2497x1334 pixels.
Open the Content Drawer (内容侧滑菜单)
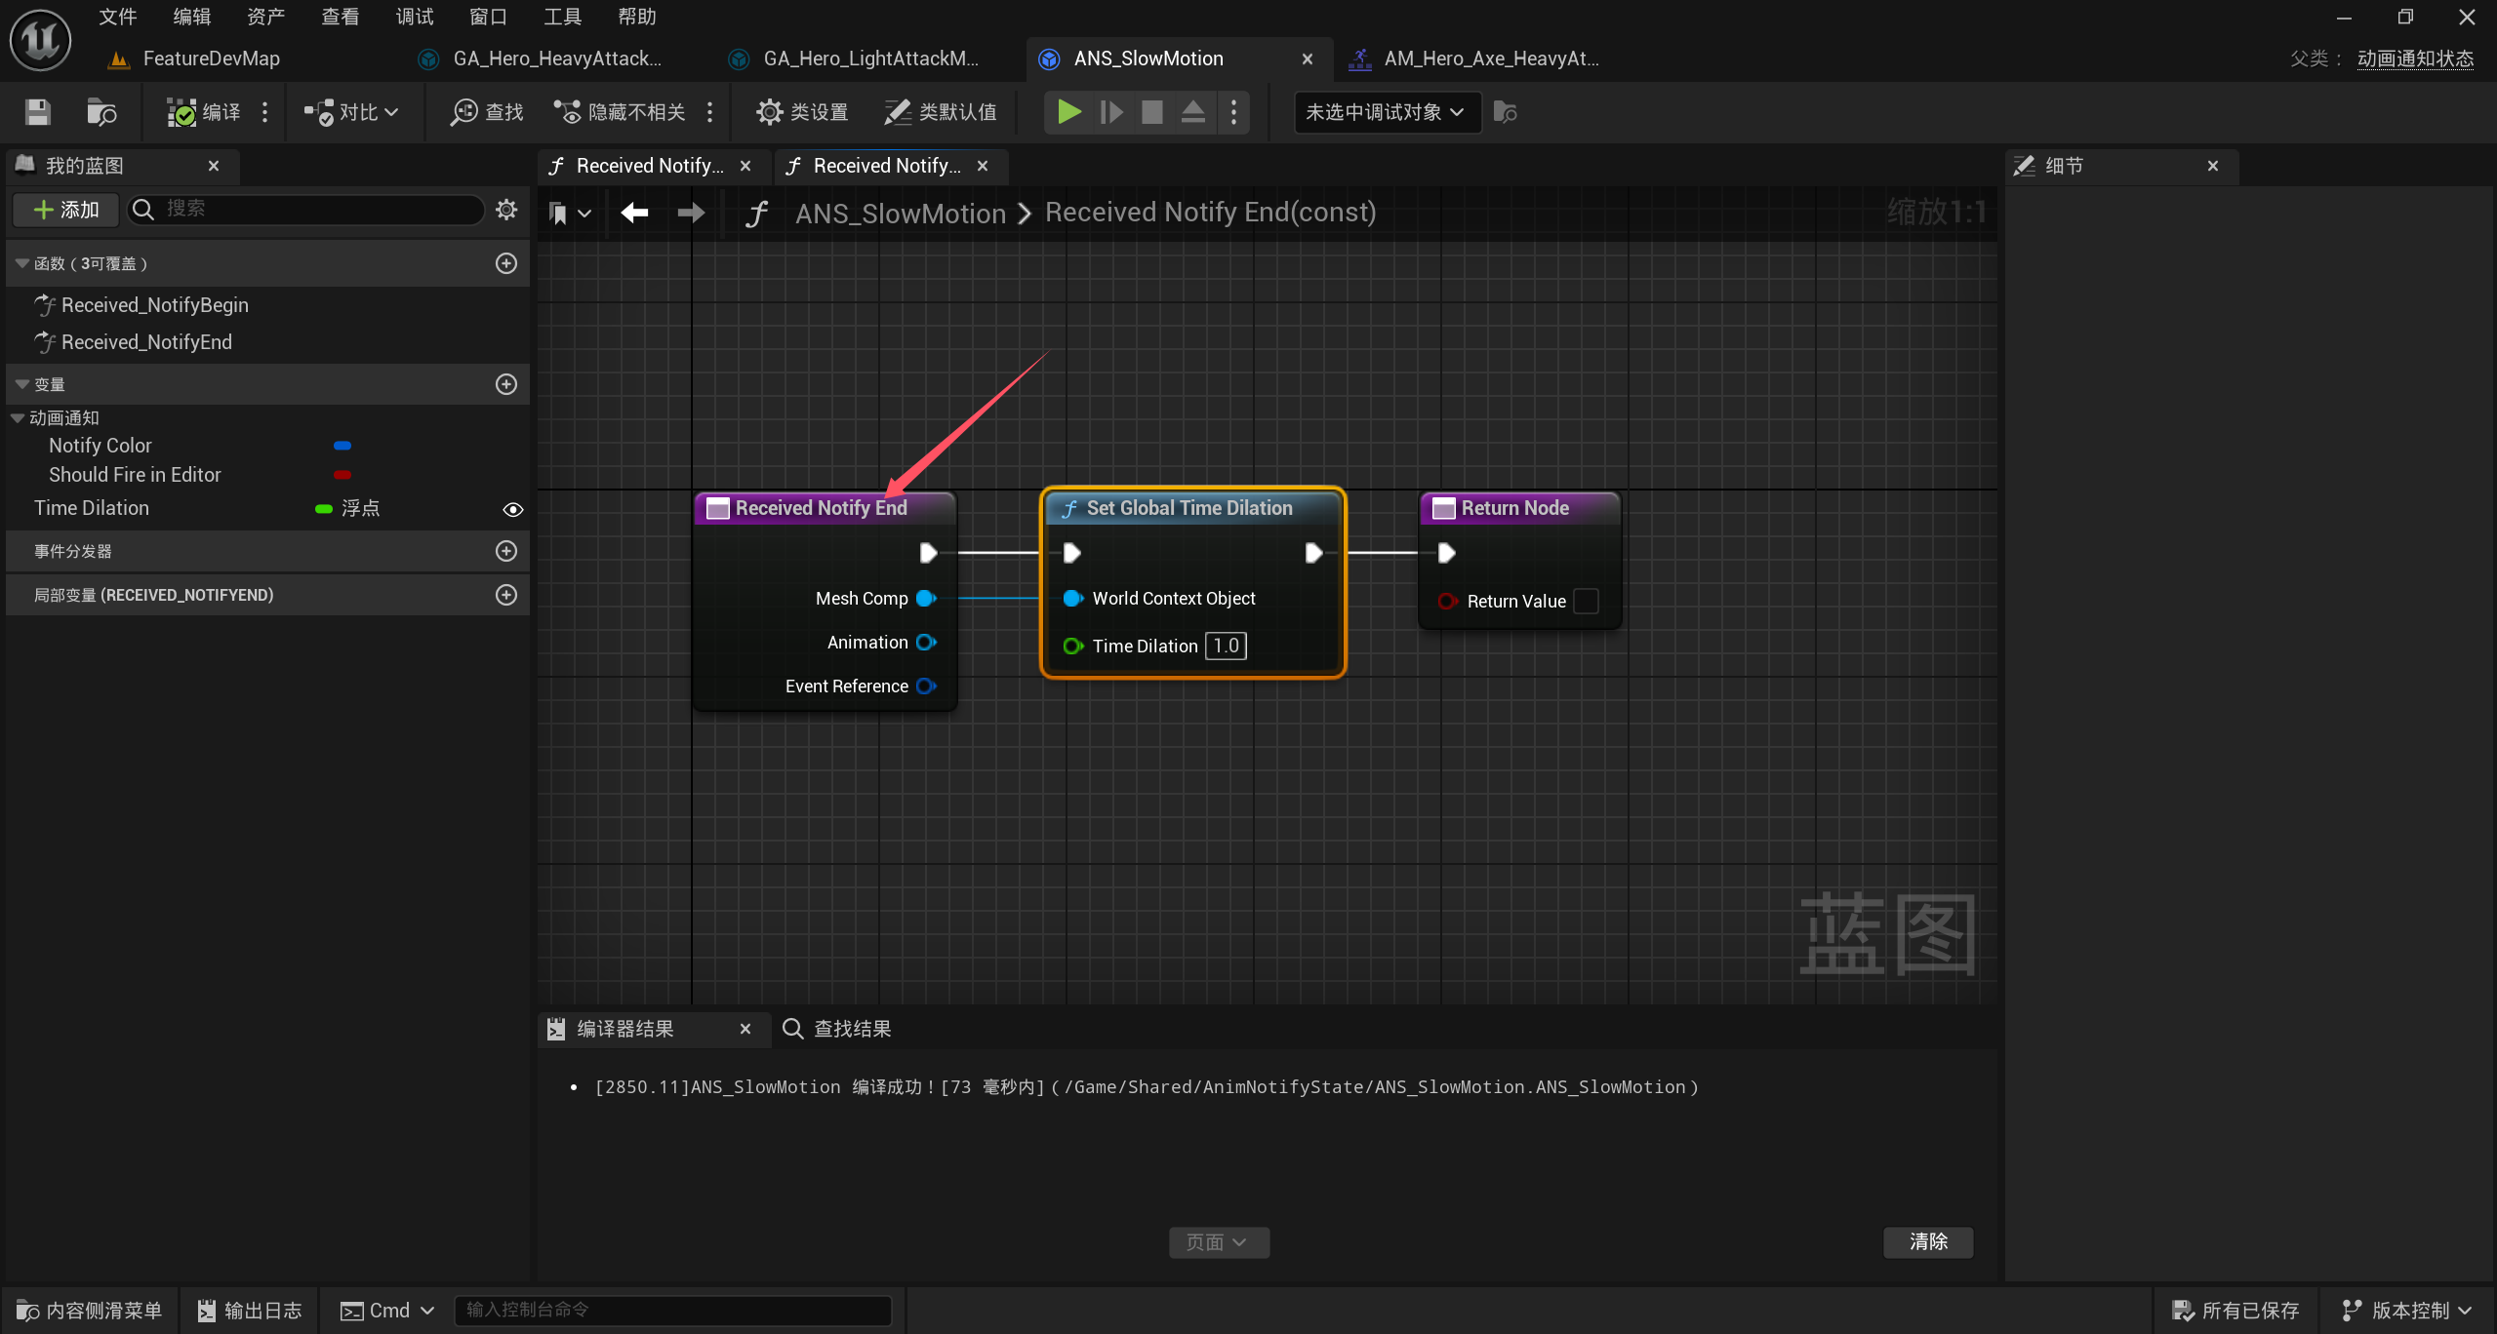(90, 1311)
